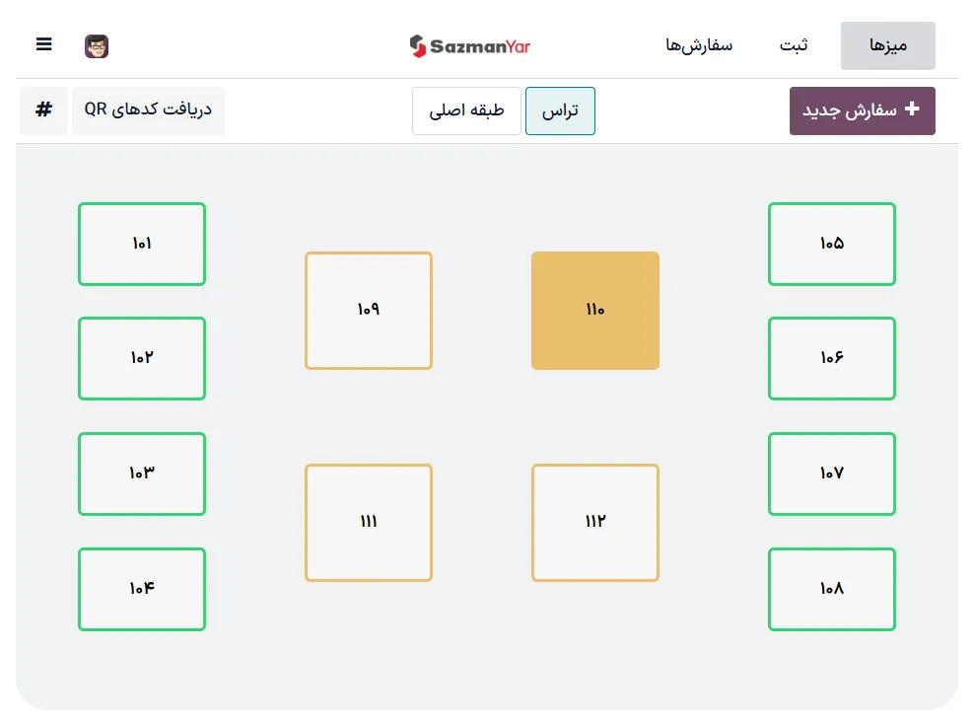Select table 105
This screenshot has width=974, height=726.
(x=831, y=244)
